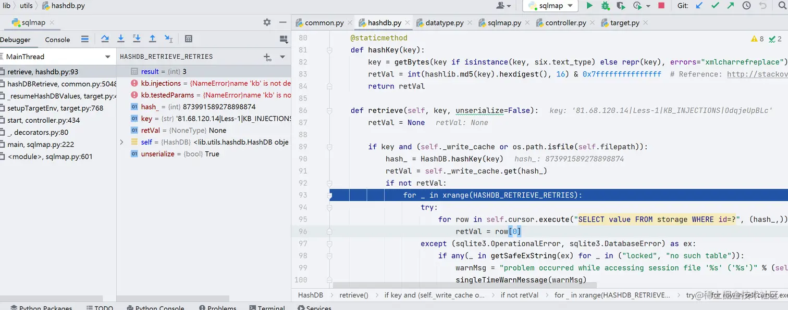
Task: Click the Step Over debugger icon
Action: tap(105, 39)
